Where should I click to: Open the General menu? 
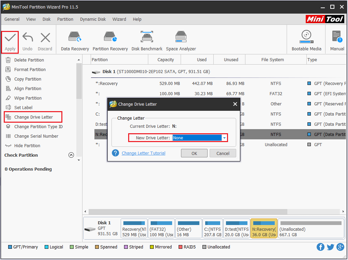[x=12, y=19]
